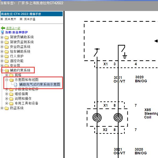Click the 驾驶员辅助系统 folder icon
158x158 pixels.
[7, 37]
